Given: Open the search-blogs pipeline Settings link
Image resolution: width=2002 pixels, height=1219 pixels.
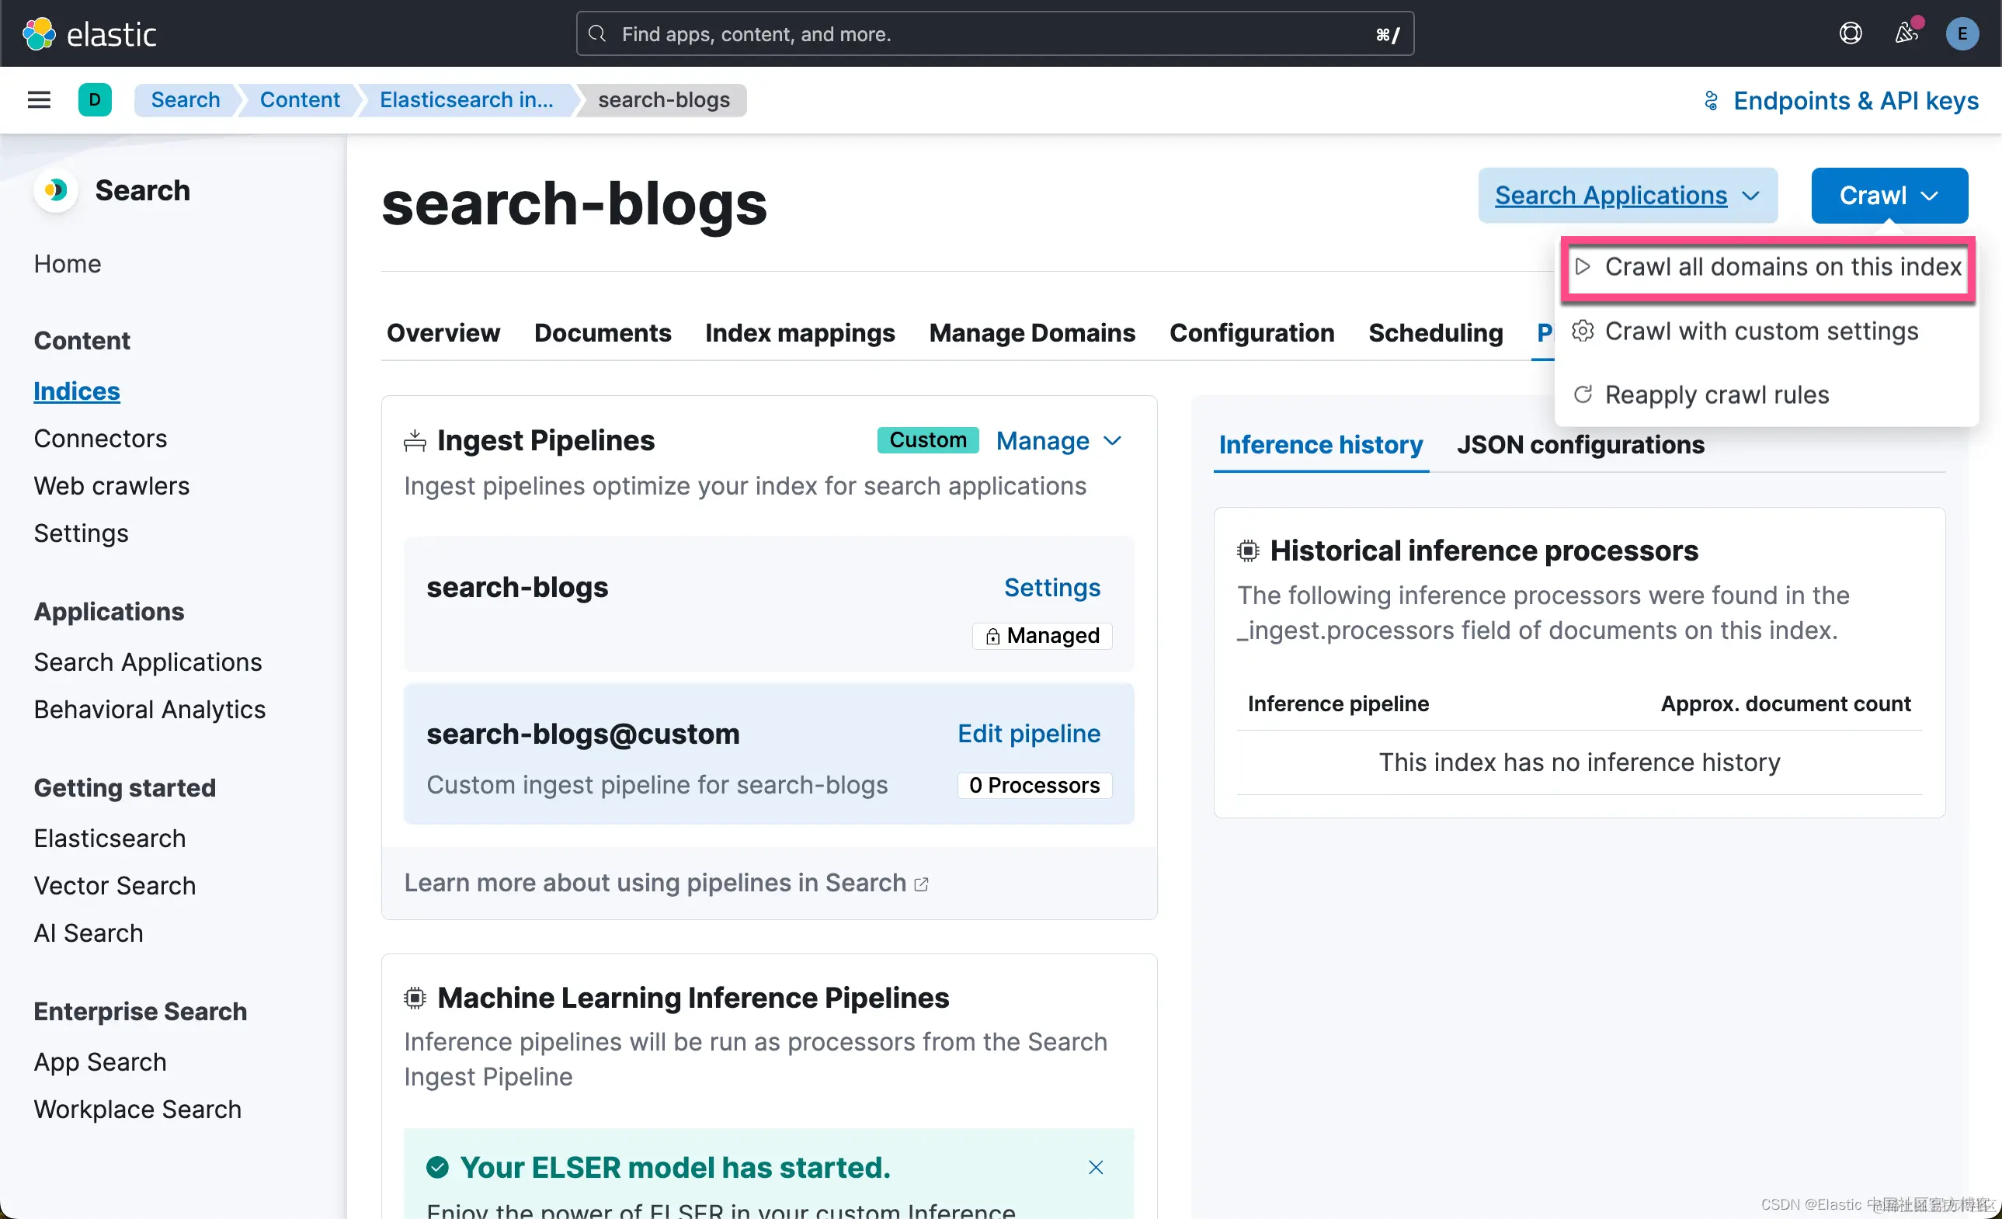Looking at the screenshot, I should pyautogui.click(x=1051, y=587).
